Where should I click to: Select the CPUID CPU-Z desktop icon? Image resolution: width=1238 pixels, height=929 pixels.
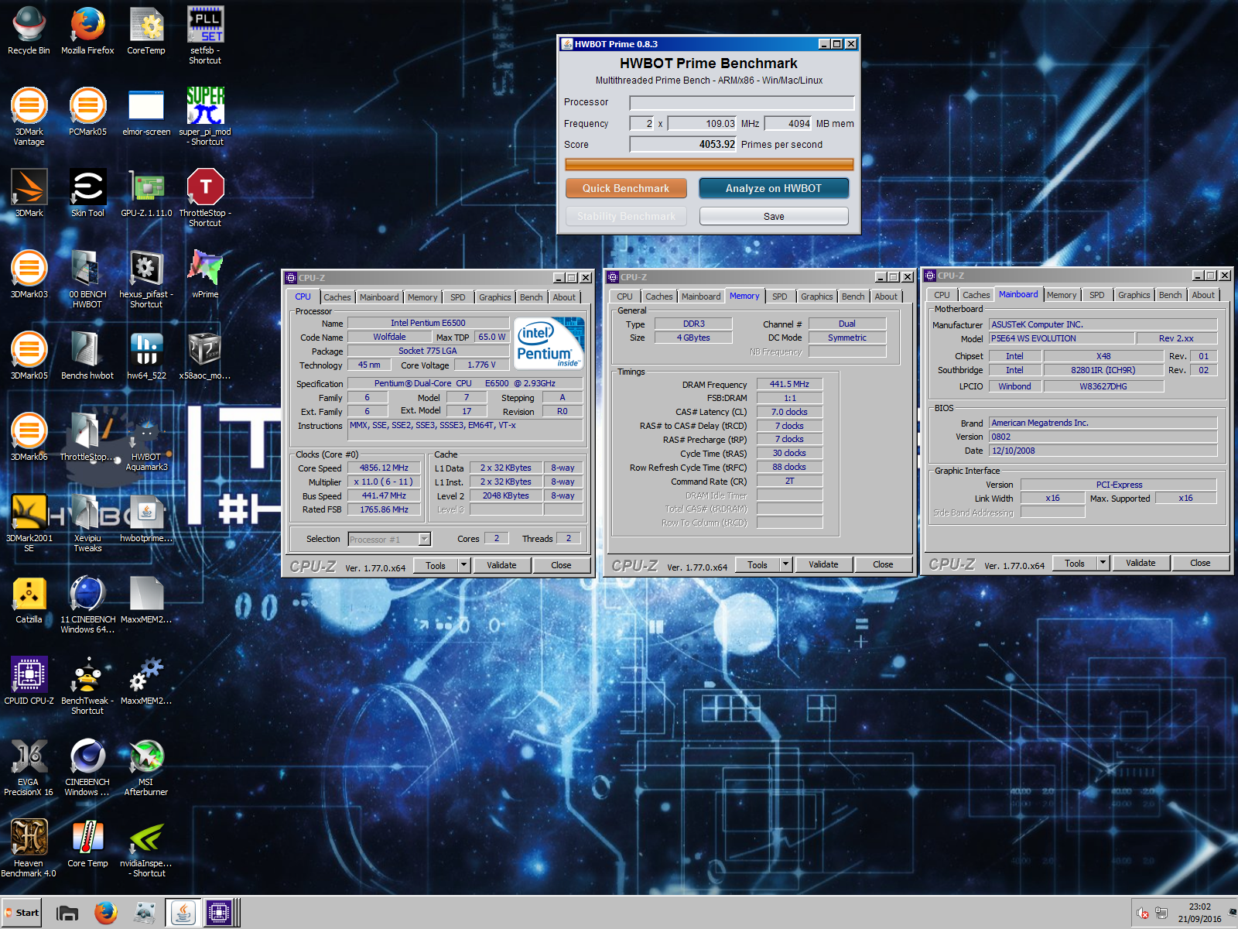(29, 681)
